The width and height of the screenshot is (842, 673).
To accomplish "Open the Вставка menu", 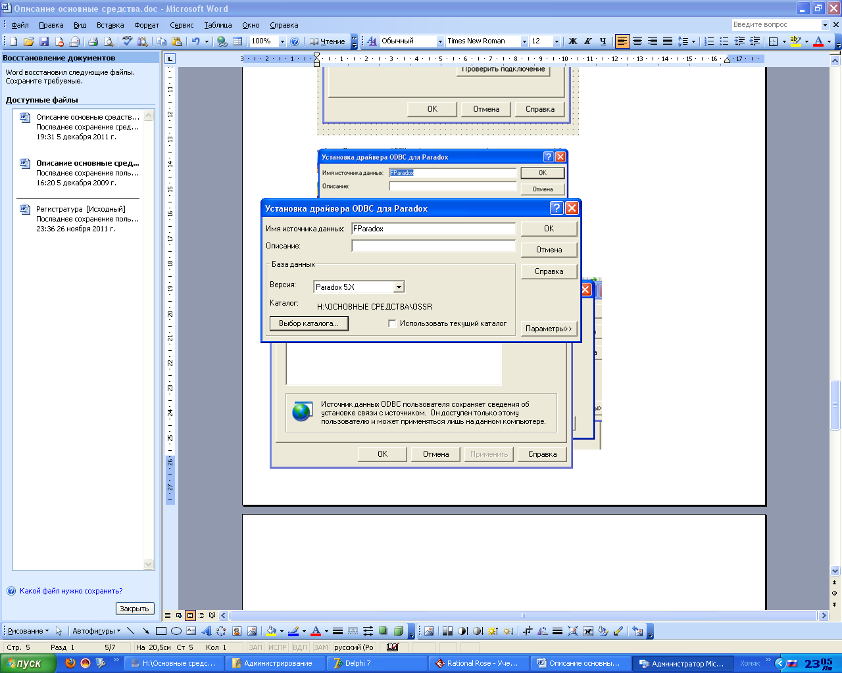I will pyautogui.click(x=110, y=25).
